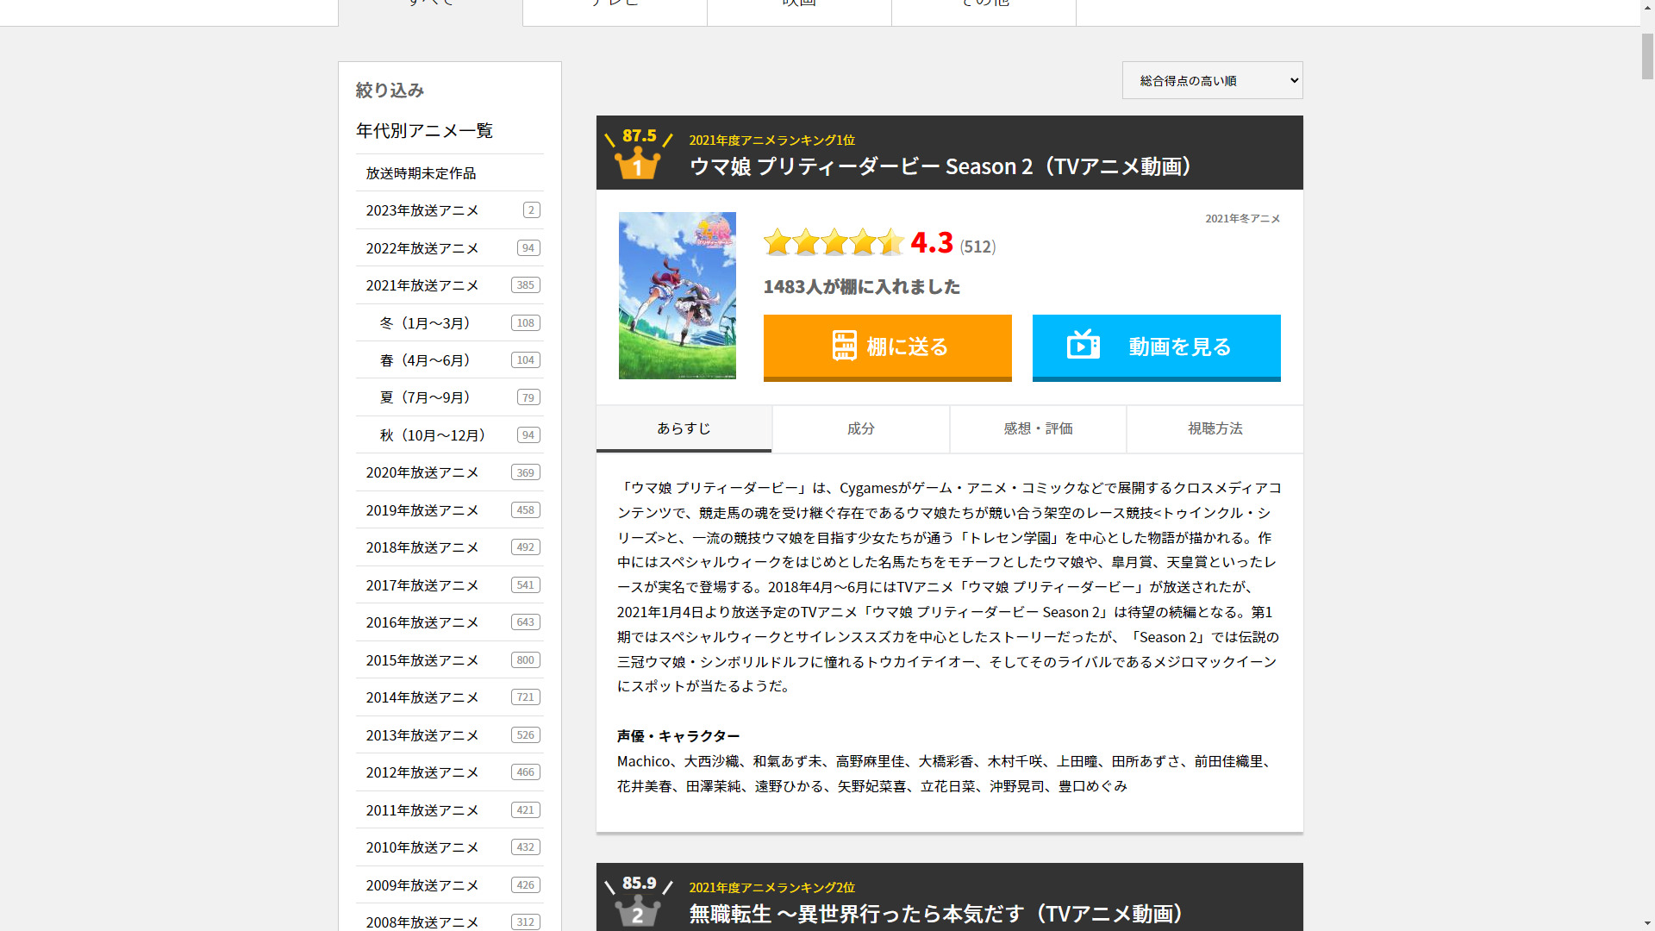Open the 視聴方法 tab
Viewport: 1655px width, 931px height.
(x=1215, y=428)
